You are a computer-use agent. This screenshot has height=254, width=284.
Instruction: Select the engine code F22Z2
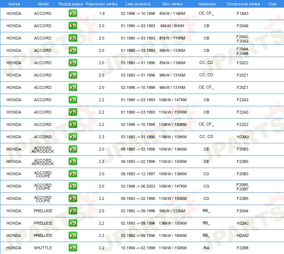(243, 124)
